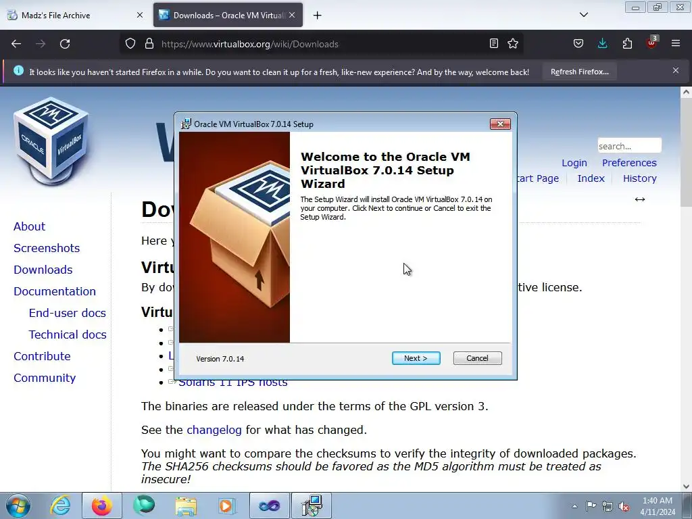The height and width of the screenshot is (519, 692).
Task: Open Pocket save icon in toolbar
Action: [578, 43]
